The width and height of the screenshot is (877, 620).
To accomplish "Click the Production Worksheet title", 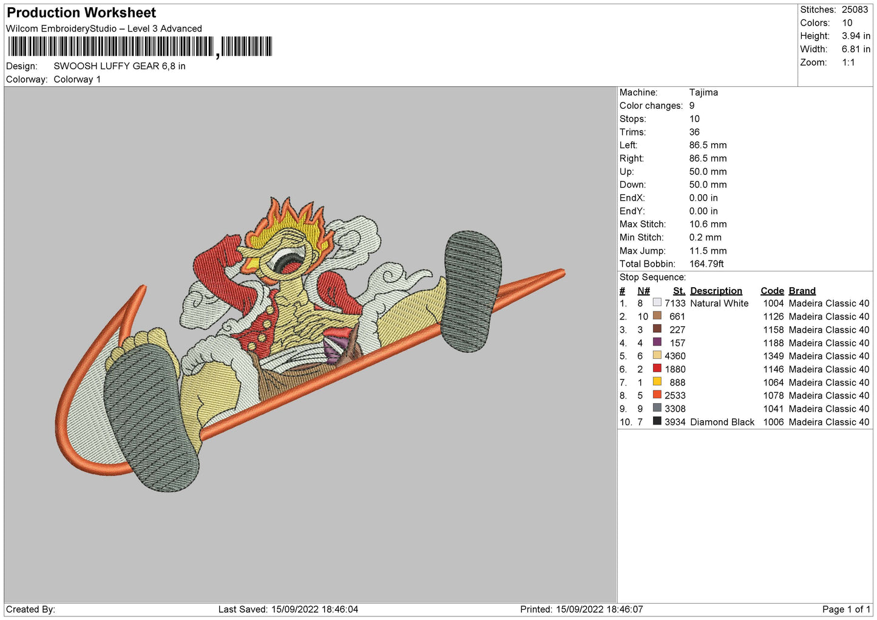I will coord(81,13).
